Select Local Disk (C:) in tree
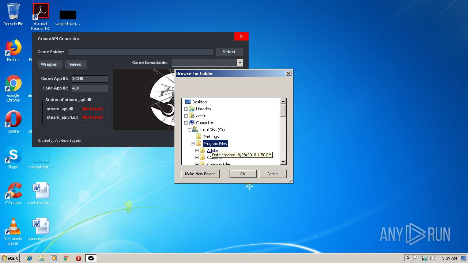This screenshot has height=263, width=468. tap(212, 130)
